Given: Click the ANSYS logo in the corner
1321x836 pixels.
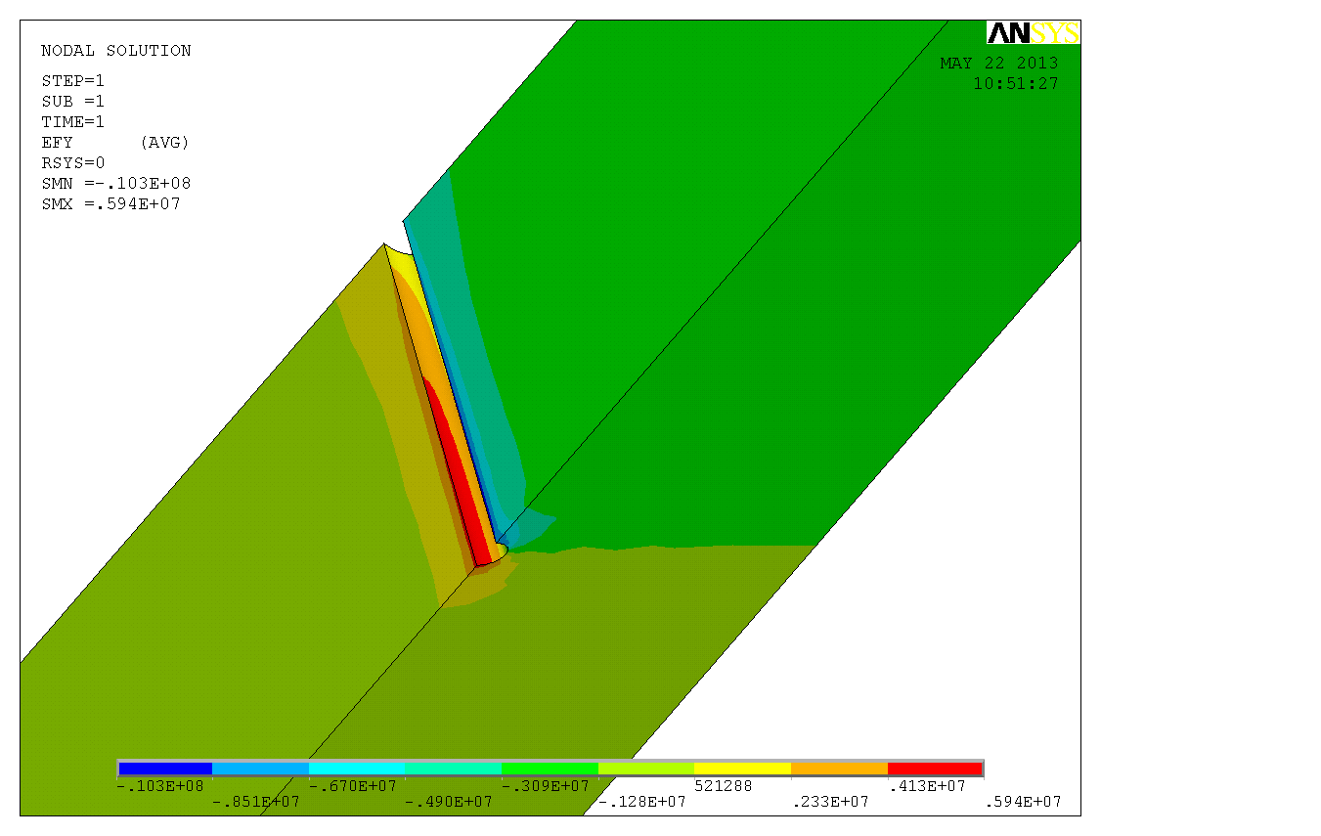Looking at the screenshot, I should tap(1034, 33).
